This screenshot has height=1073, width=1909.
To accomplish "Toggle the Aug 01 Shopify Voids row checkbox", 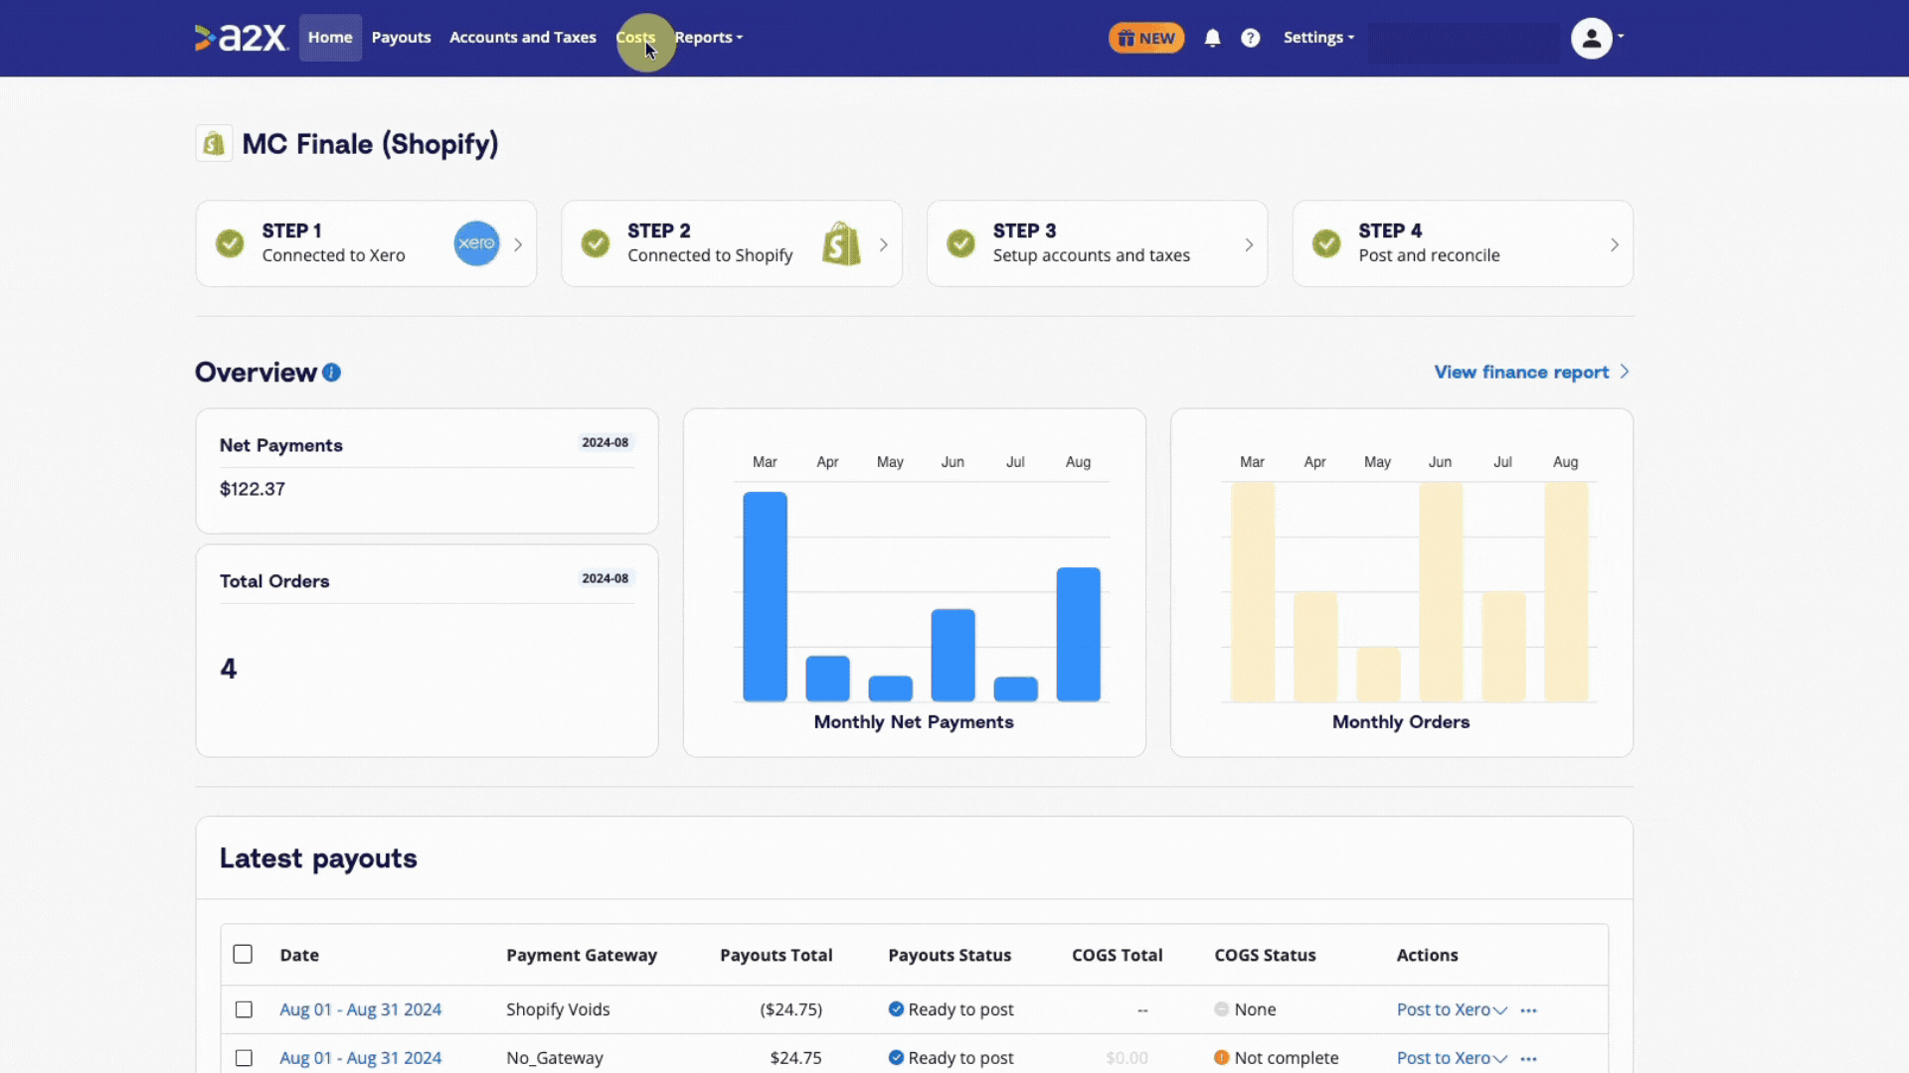I will click(x=244, y=1008).
